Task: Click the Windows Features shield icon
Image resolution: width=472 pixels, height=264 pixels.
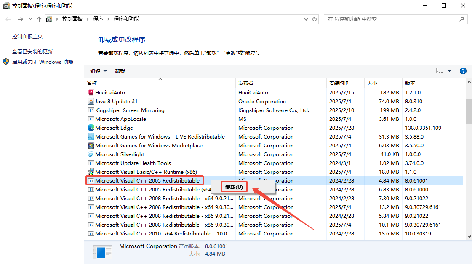Action: (x=6, y=62)
